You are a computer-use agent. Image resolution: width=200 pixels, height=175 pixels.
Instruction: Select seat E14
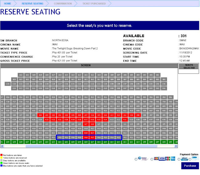pos(86,97)
